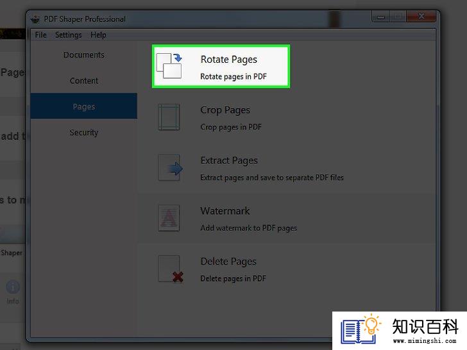Choose the Rotate Pages title
Image resolution: width=467 pixels, height=350 pixels.
tap(229, 60)
